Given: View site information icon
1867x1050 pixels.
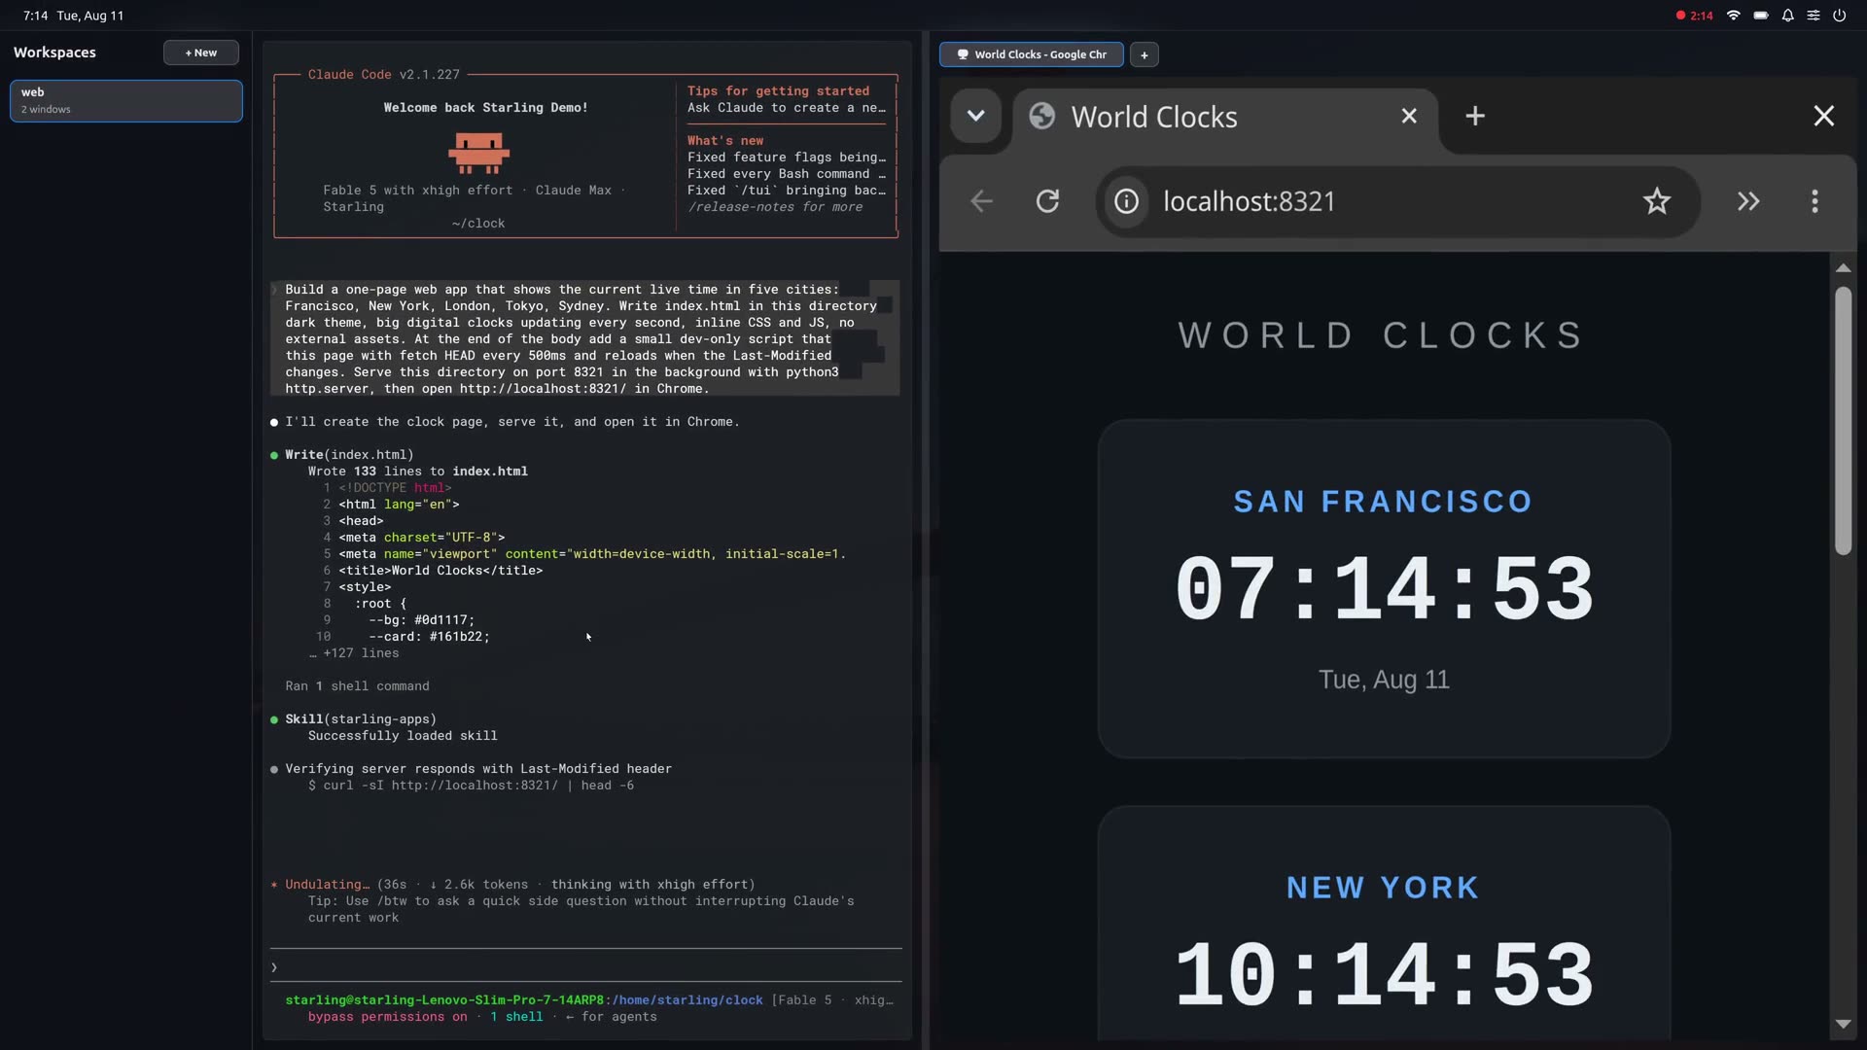Looking at the screenshot, I should pyautogui.click(x=1126, y=201).
